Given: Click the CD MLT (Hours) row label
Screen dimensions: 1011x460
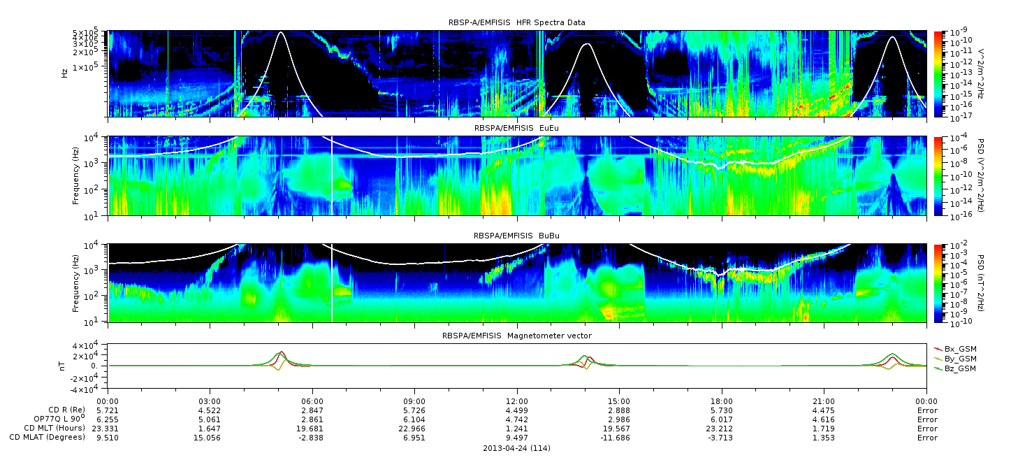Looking at the screenshot, I should click(56, 428).
